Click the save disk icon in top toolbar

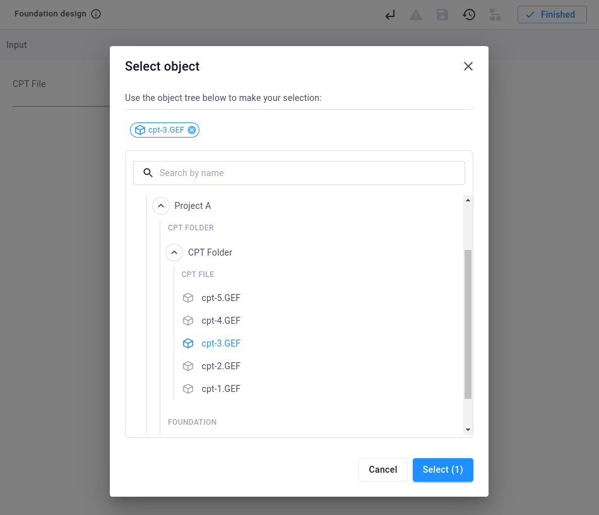point(442,15)
